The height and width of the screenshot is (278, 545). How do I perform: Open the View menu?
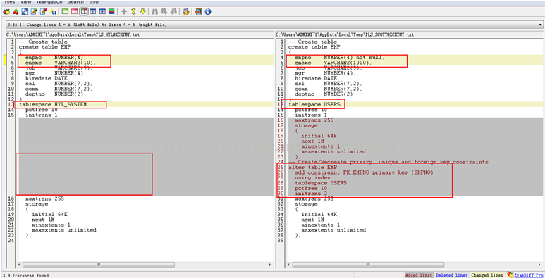tap(26, 1)
